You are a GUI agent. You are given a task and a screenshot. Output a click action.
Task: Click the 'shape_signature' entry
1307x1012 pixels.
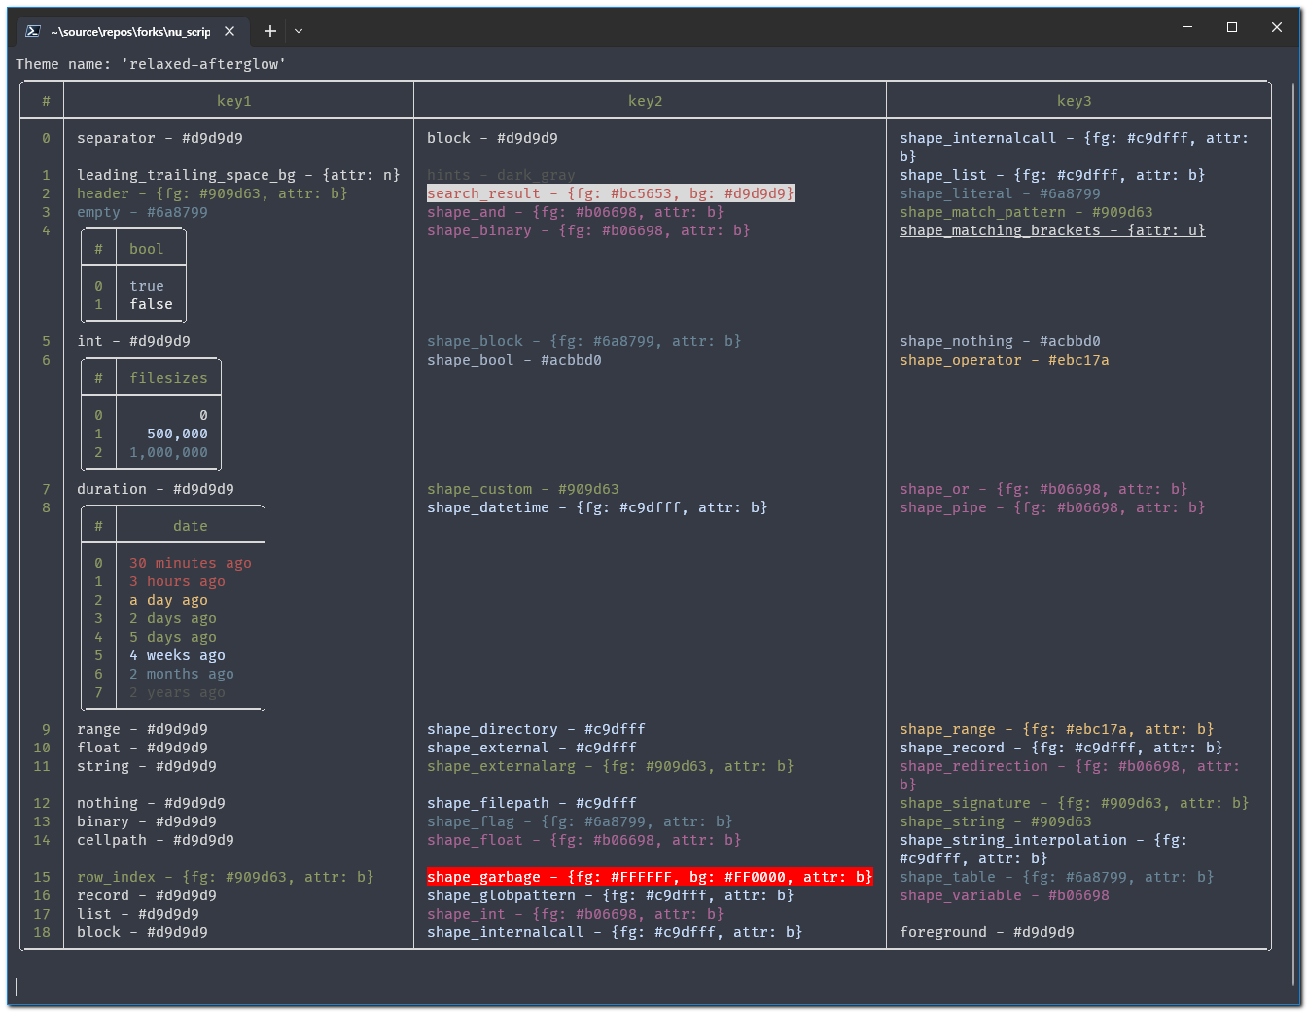click(x=1075, y=803)
